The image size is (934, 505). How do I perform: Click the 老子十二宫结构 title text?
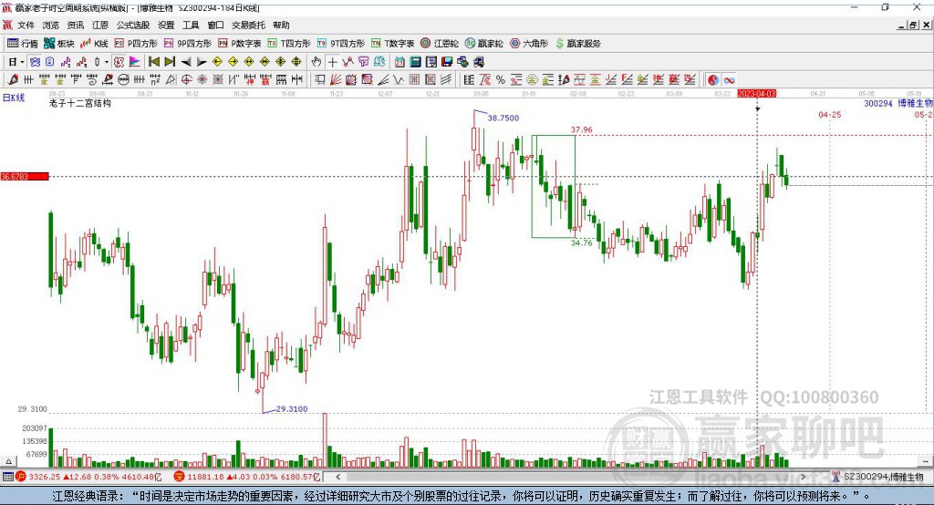pos(80,103)
